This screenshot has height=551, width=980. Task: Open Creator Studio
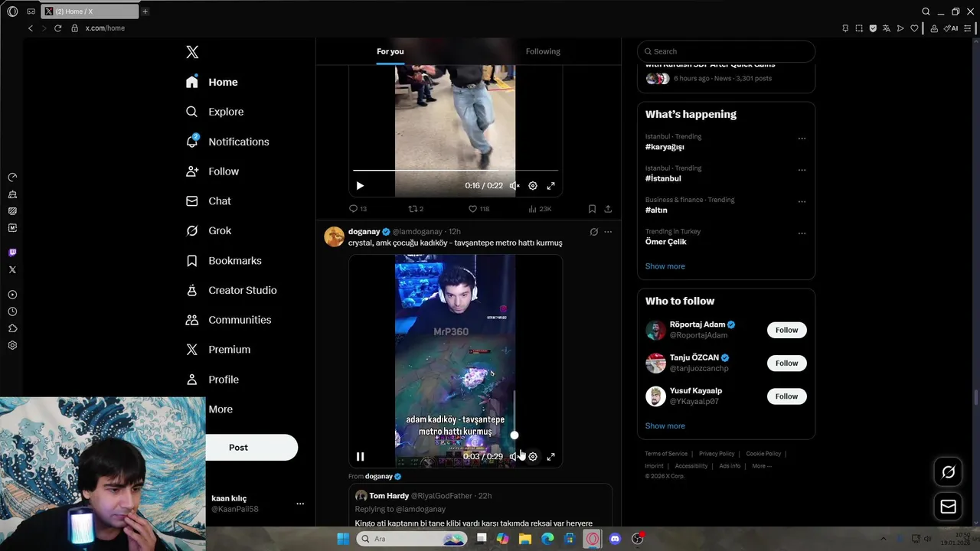coord(231,290)
